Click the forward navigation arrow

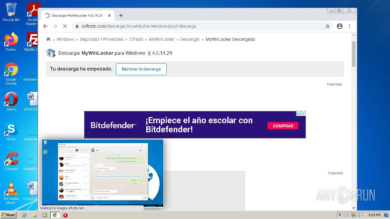coord(55,26)
